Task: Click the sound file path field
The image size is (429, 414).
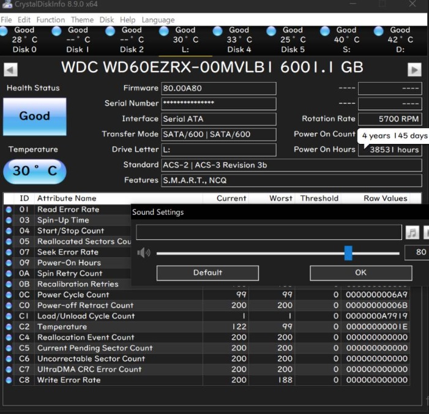Action: [x=269, y=233]
